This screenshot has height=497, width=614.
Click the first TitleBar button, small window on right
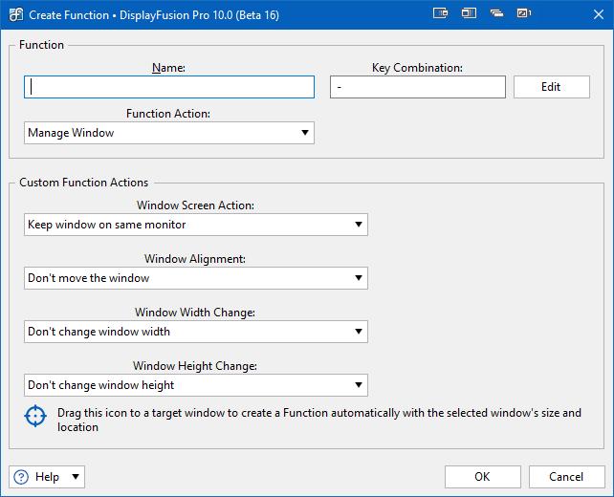(x=441, y=13)
